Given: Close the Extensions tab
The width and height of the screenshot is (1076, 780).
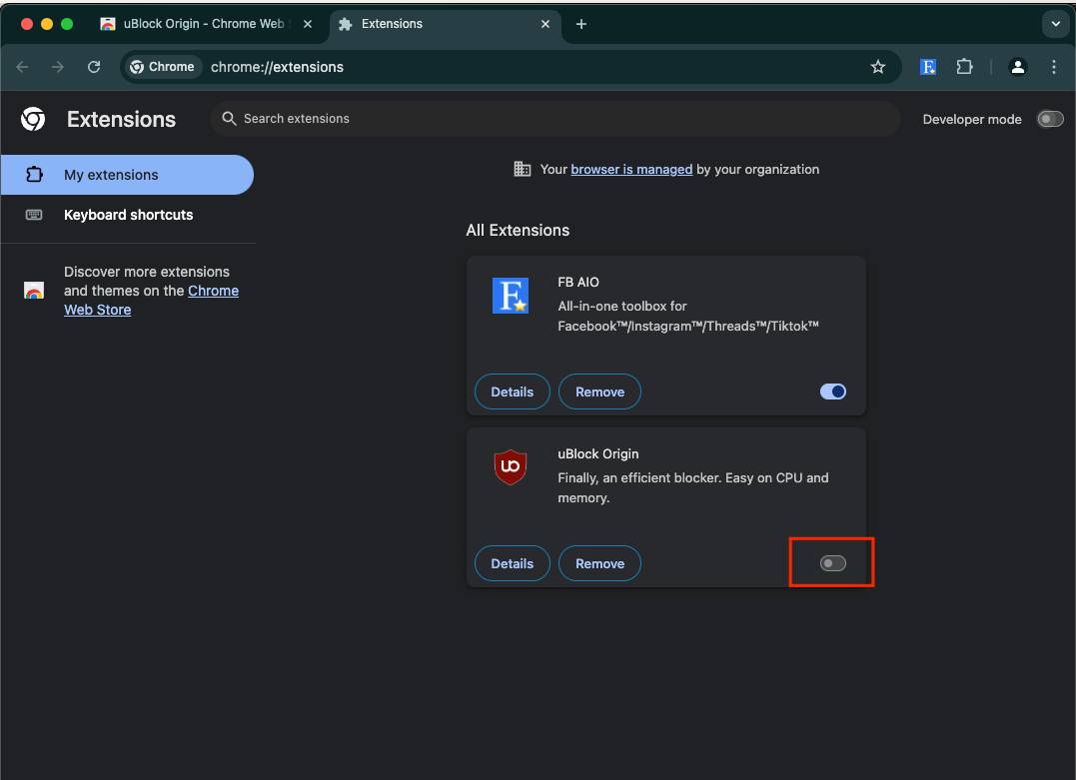Looking at the screenshot, I should click(x=545, y=24).
